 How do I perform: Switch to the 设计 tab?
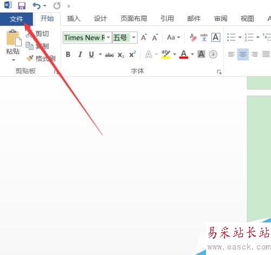point(100,18)
